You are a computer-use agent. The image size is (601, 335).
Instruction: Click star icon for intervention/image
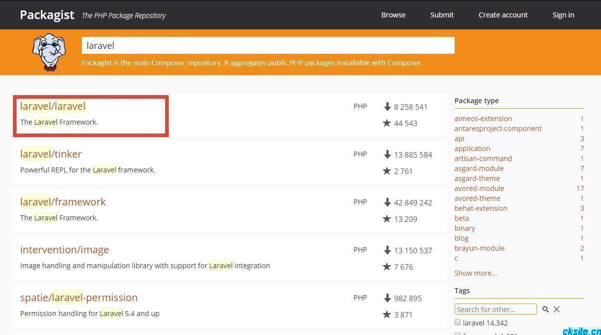387,267
